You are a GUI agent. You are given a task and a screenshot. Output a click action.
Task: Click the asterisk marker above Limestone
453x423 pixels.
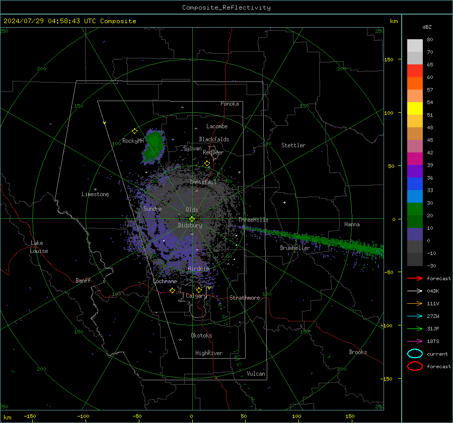(95, 190)
